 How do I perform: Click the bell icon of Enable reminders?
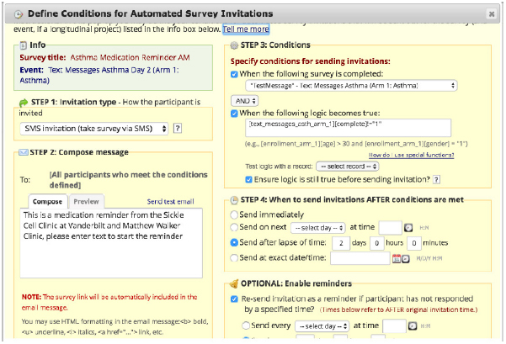pyautogui.click(x=234, y=283)
